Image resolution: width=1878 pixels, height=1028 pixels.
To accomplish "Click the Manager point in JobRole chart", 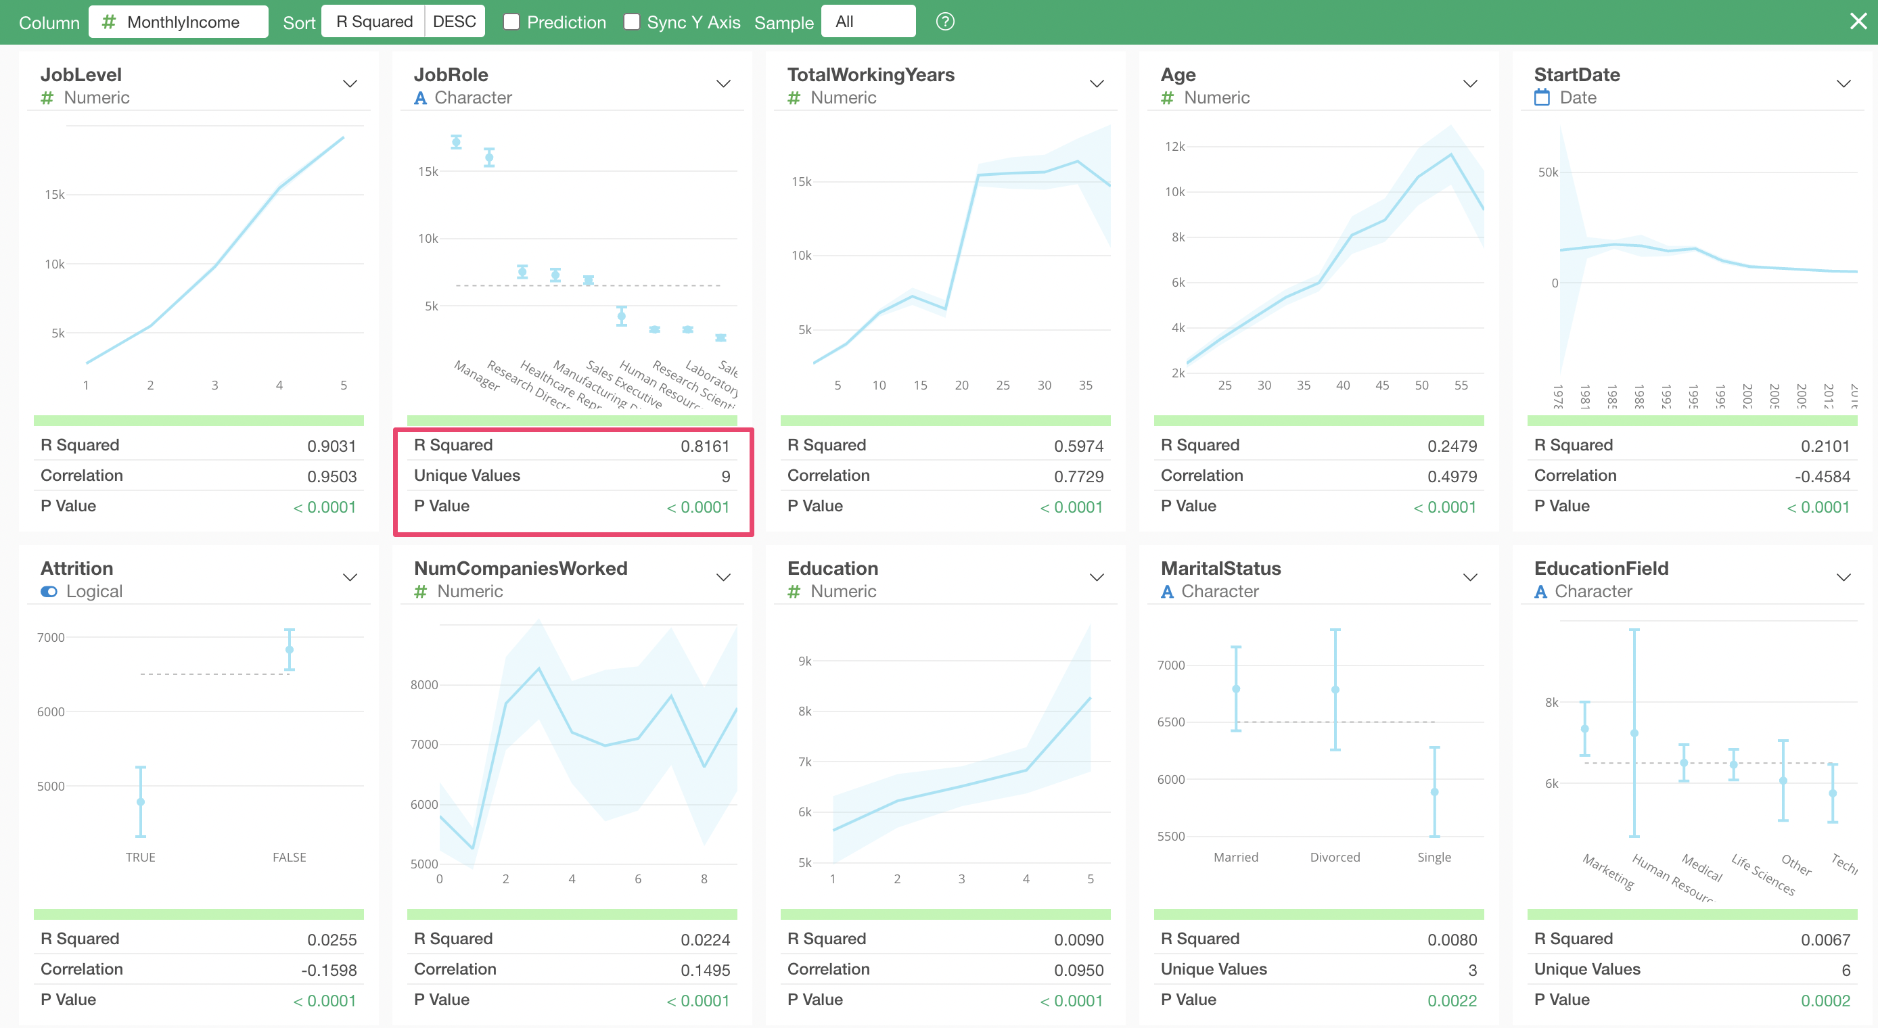I will (457, 142).
